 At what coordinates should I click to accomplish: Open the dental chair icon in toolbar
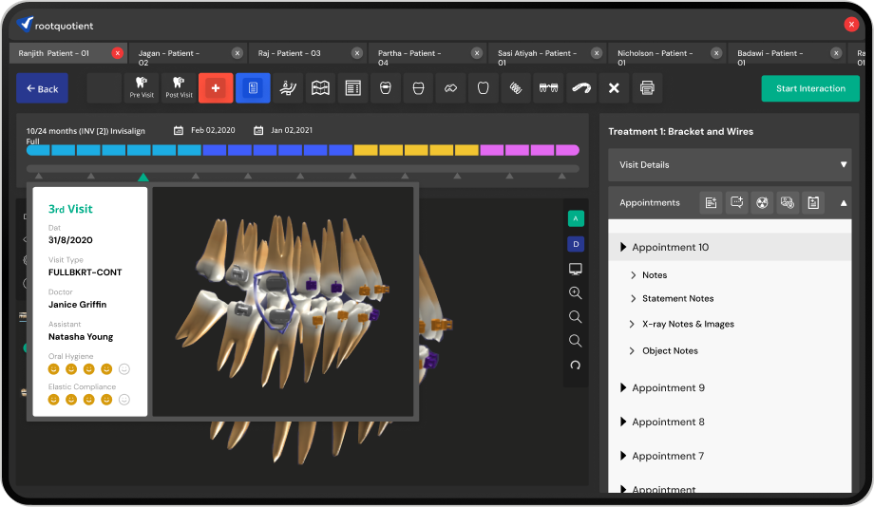click(288, 88)
